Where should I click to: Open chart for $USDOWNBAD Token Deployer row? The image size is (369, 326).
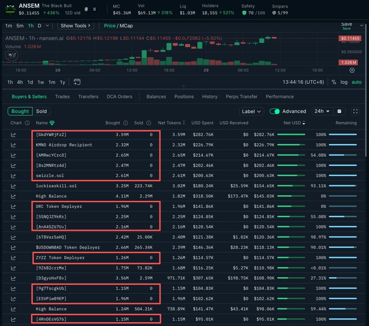13,247
